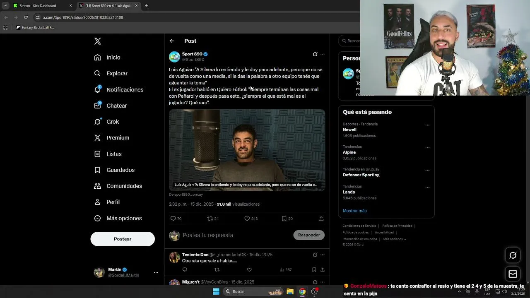Screen dimensions: 530x298
Task: Open File Explorer from taskbar
Action: point(290,291)
